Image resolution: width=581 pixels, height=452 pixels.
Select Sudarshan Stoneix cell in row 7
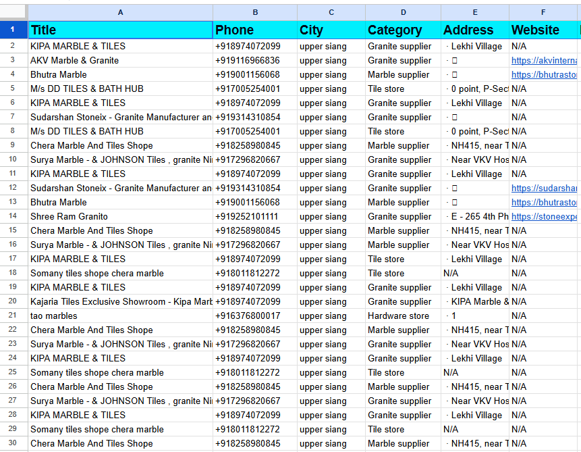(120, 118)
